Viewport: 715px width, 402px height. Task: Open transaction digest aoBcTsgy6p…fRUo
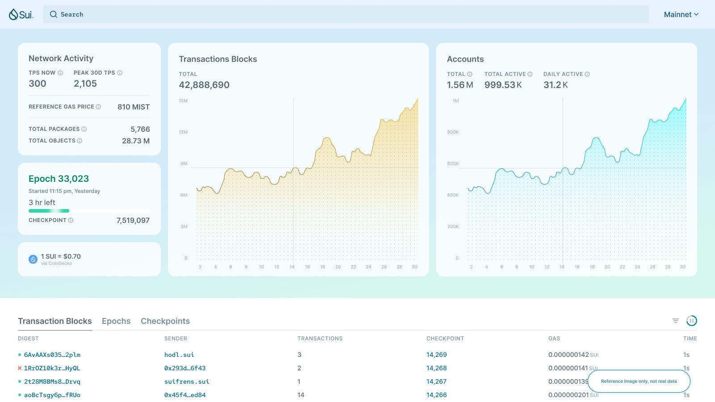[52, 395]
